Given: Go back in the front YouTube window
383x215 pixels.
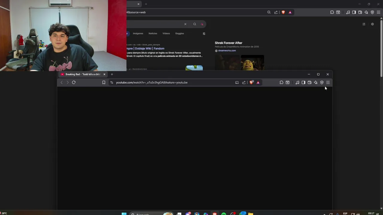Looking at the screenshot, I should 61,82.
